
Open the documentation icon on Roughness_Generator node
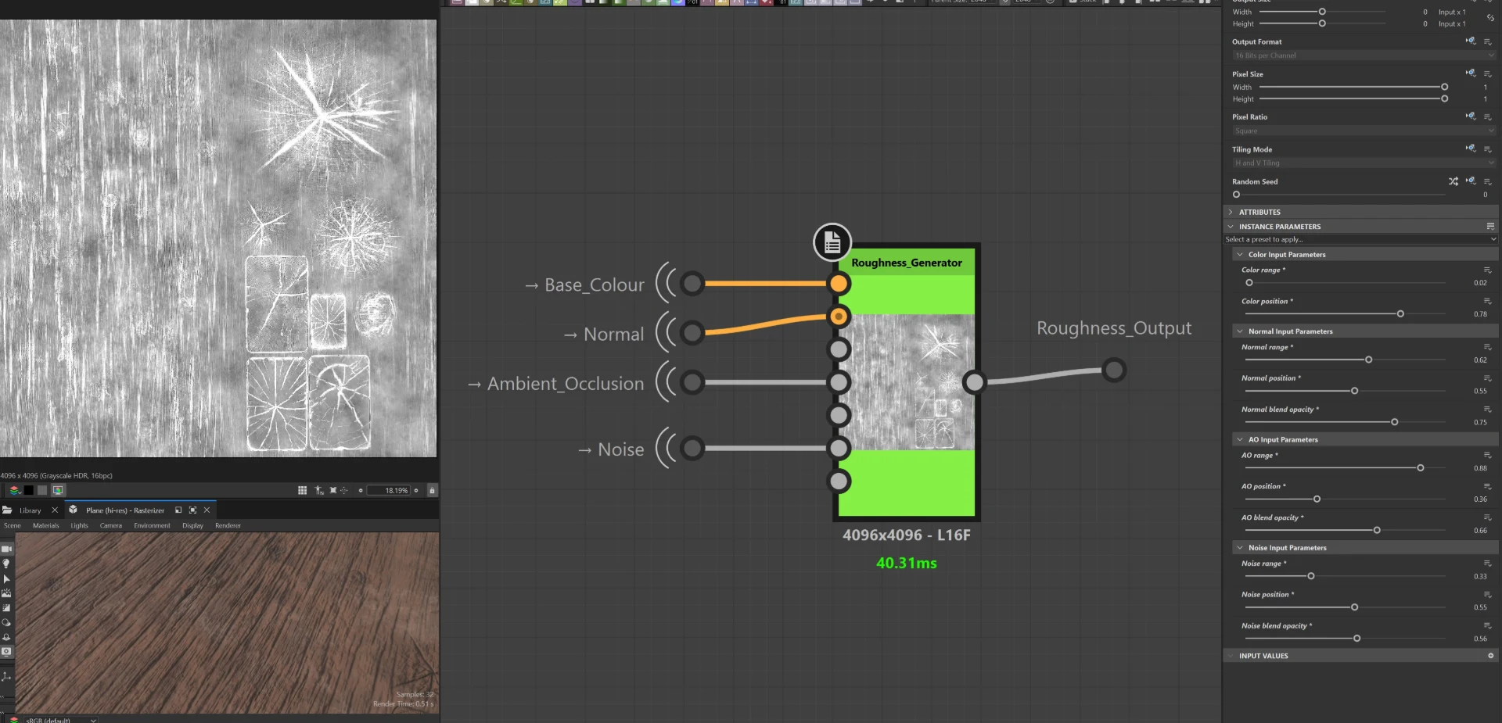click(832, 243)
